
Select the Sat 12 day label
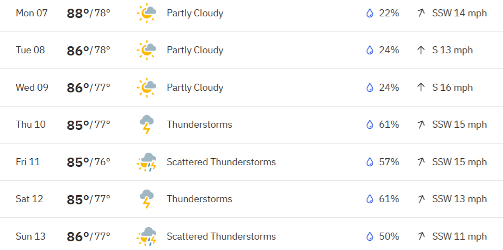[29, 199]
